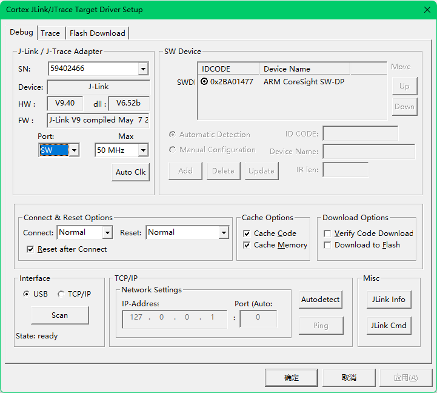Screen dimensions: 437x393
Task: Switch to the Trace tab
Action: pyautogui.click(x=50, y=33)
